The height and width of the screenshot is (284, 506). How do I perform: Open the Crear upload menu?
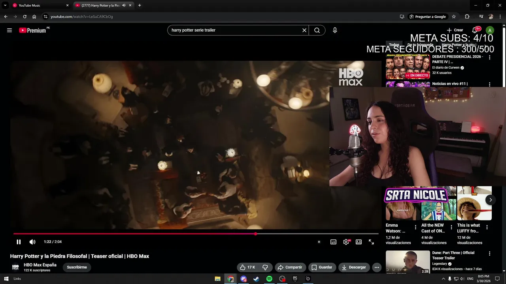pos(455,30)
